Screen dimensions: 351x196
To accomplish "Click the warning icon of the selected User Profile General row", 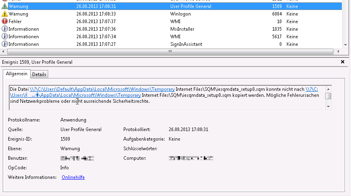I will (x=5, y=6).
